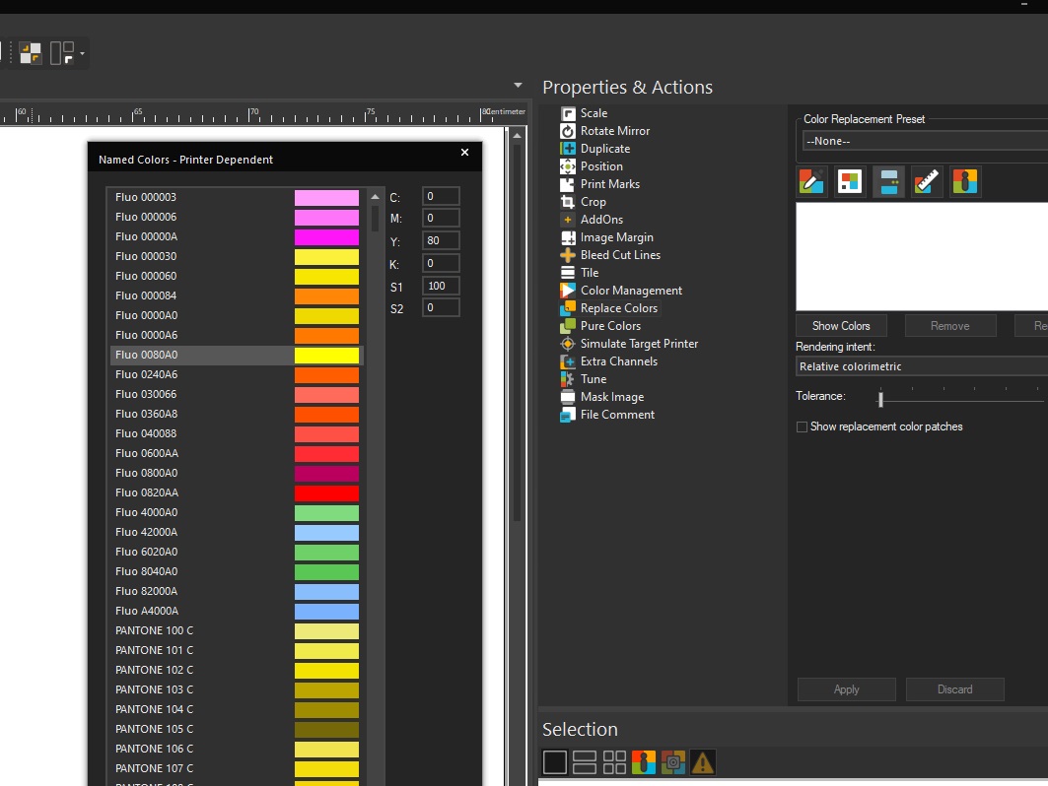
Task: Click the color picker pencil icon
Action: [811, 181]
